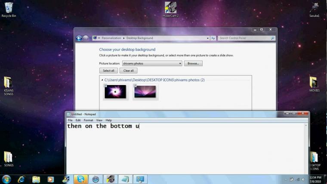Toggle checkbox on the purple aurora wallpaper
This screenshot has width=327, height=184.
coord(135,86)
